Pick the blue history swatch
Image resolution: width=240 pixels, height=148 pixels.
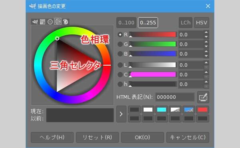click(x=189, y=110)
